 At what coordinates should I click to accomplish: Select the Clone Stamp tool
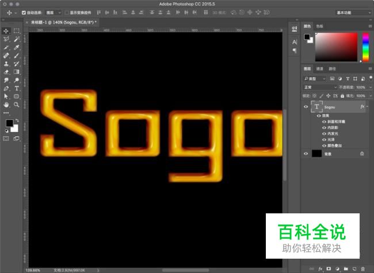coord(6,64)
